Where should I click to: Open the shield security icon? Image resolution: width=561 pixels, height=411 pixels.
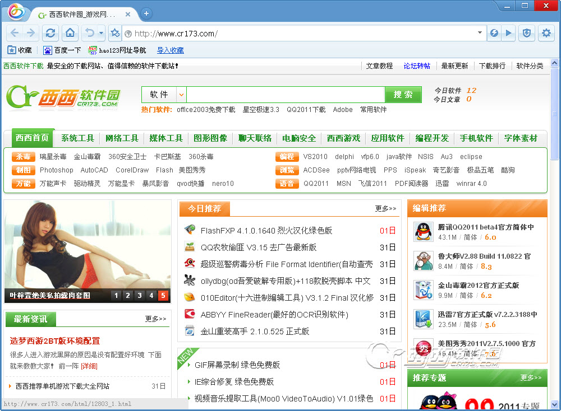coord(526,33)
